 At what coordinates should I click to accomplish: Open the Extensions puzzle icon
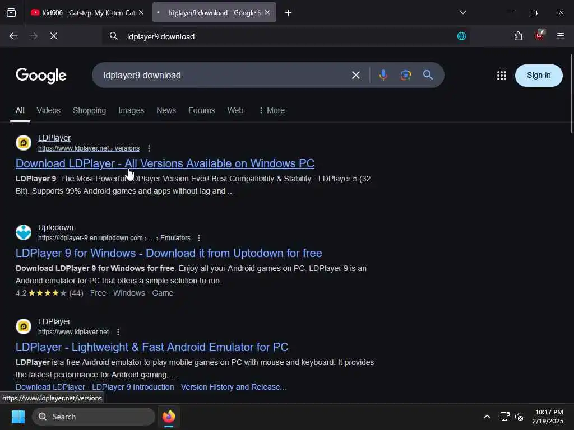(x=518, y=36)
